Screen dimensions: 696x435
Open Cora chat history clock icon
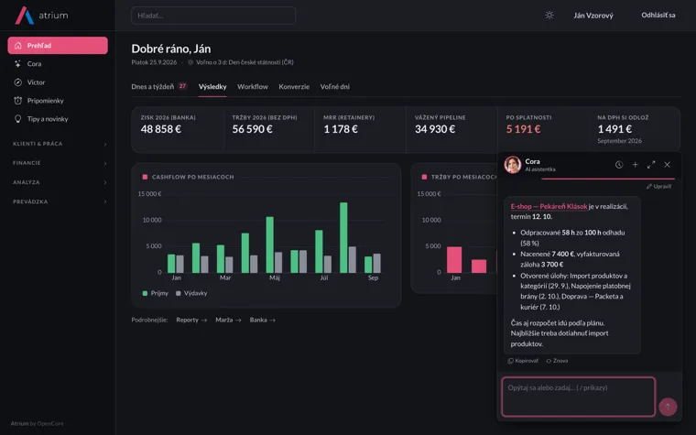click(619, 165)
